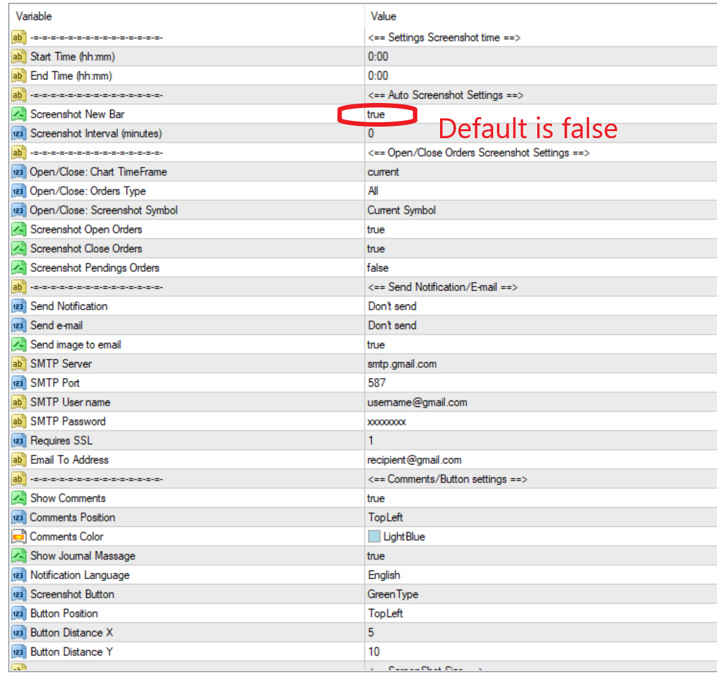Select the SMTP Password row label
Image resolution: width=717 pixels, height=673 pixels.
tap(68, 422)
